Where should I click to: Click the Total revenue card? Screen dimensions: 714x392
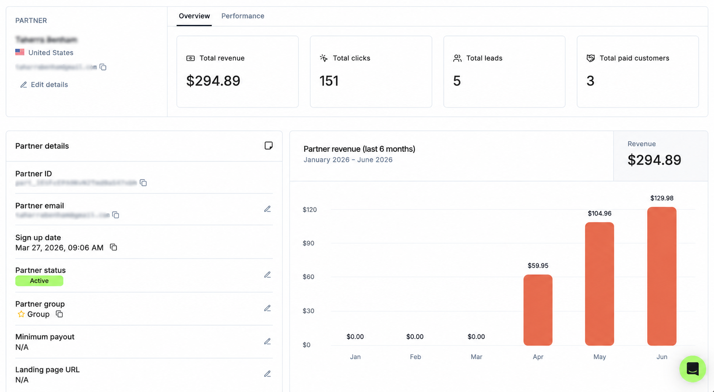click(238, 72)
